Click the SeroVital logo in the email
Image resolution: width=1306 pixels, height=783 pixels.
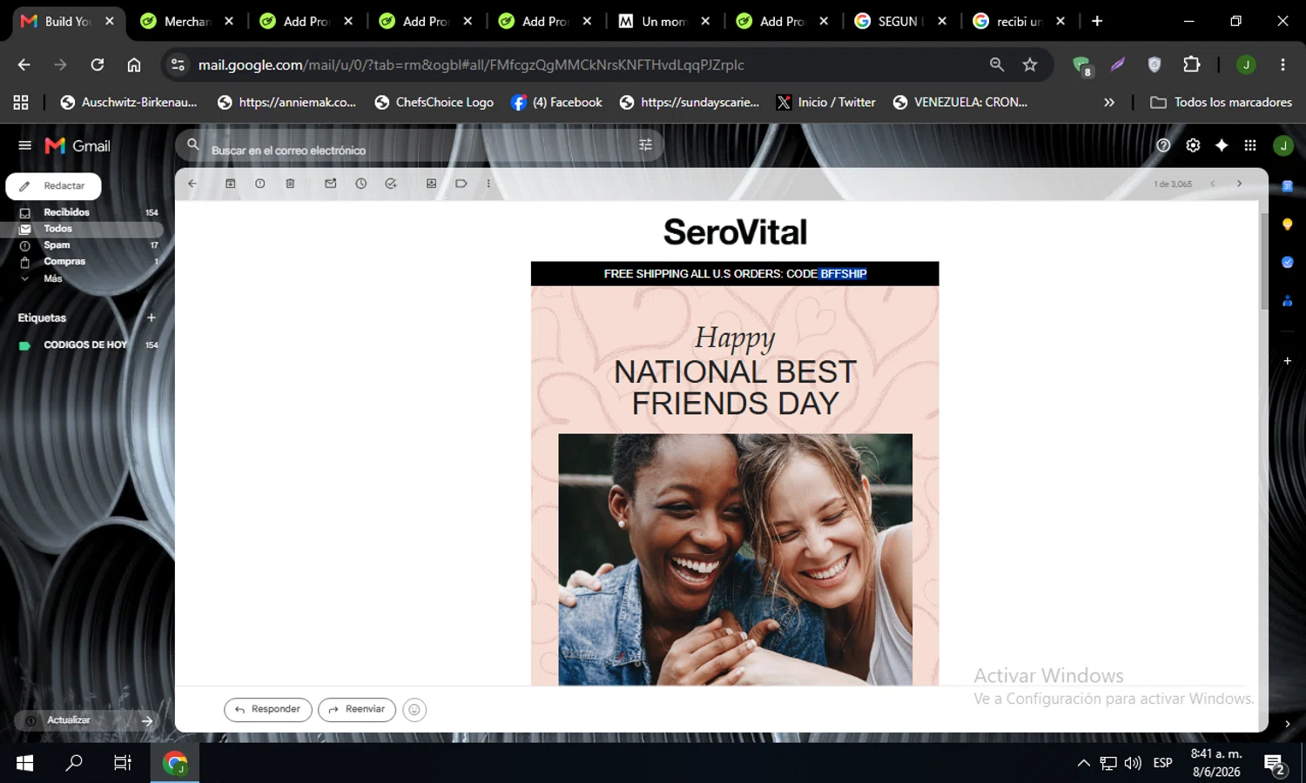point(735,232)
